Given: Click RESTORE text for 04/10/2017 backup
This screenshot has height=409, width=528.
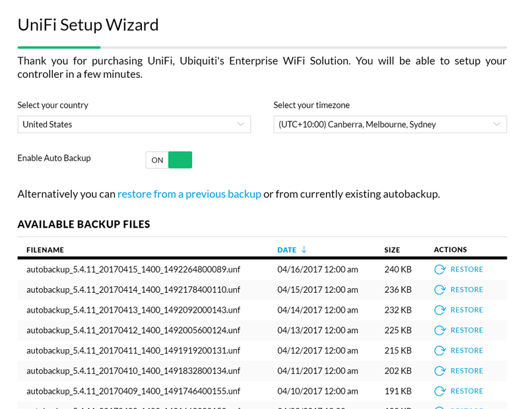Looking at the screenshot, I should tap(467, 391).
